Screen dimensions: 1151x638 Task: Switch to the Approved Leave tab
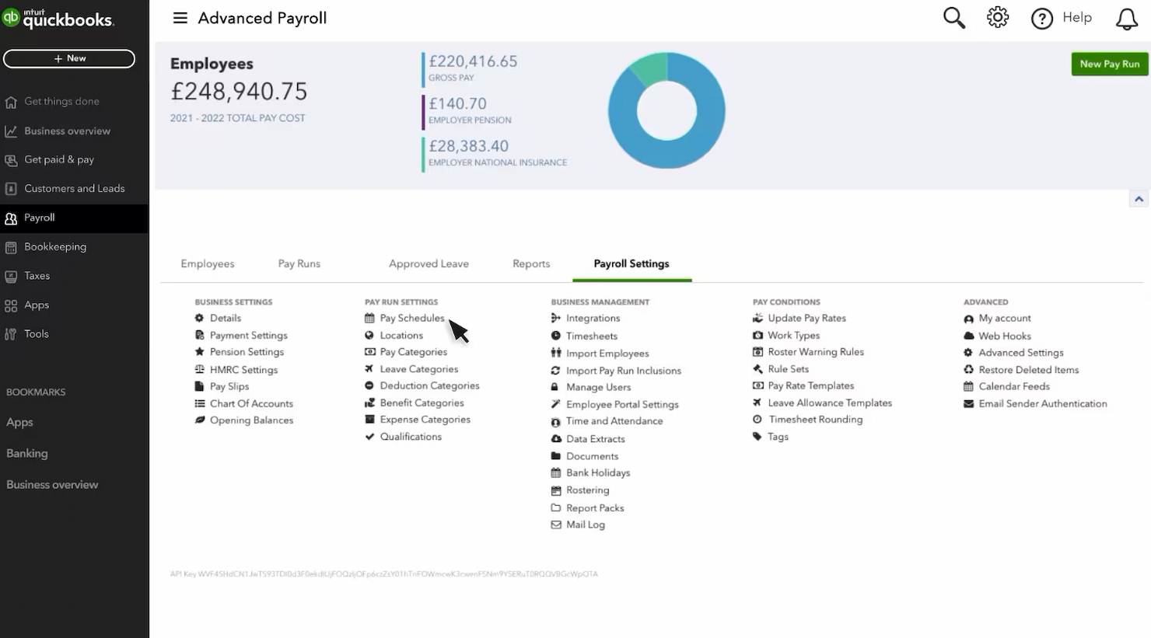[429, 263]
